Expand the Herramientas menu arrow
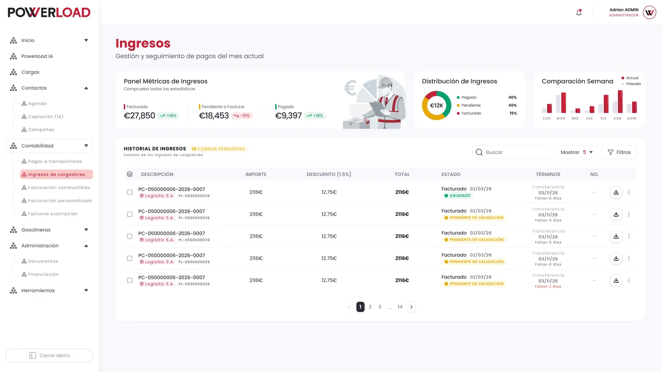The image size is (662, 372). tap(86, 290)
